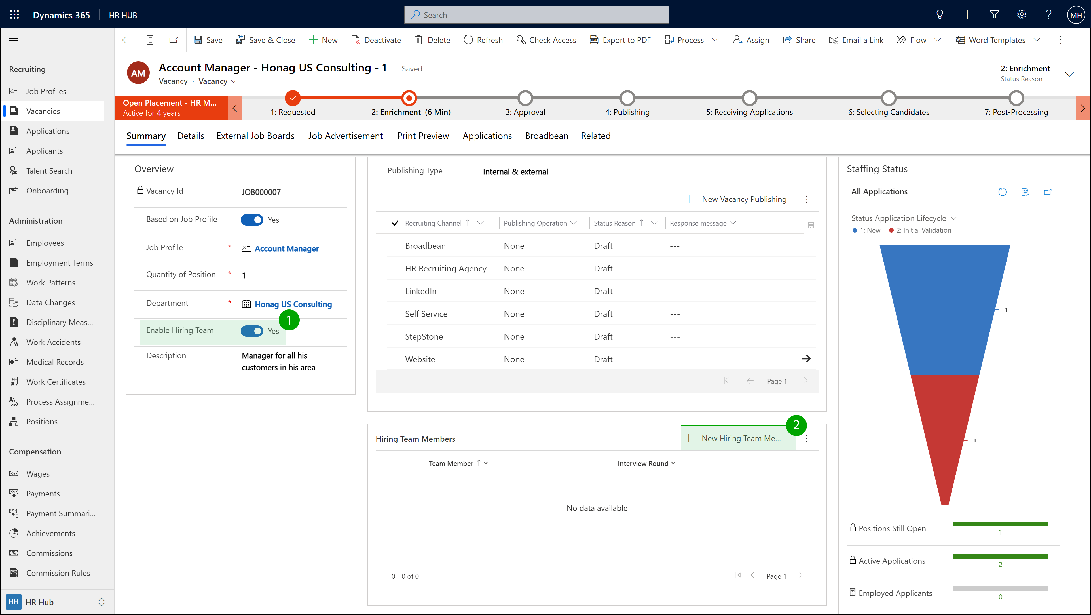This screenshot has width=1091, height=615.
Task: Open record set form view icon
Action: point(150,40)
